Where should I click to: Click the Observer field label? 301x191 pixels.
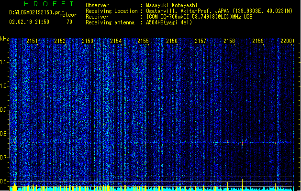click(x=97, y=5)
